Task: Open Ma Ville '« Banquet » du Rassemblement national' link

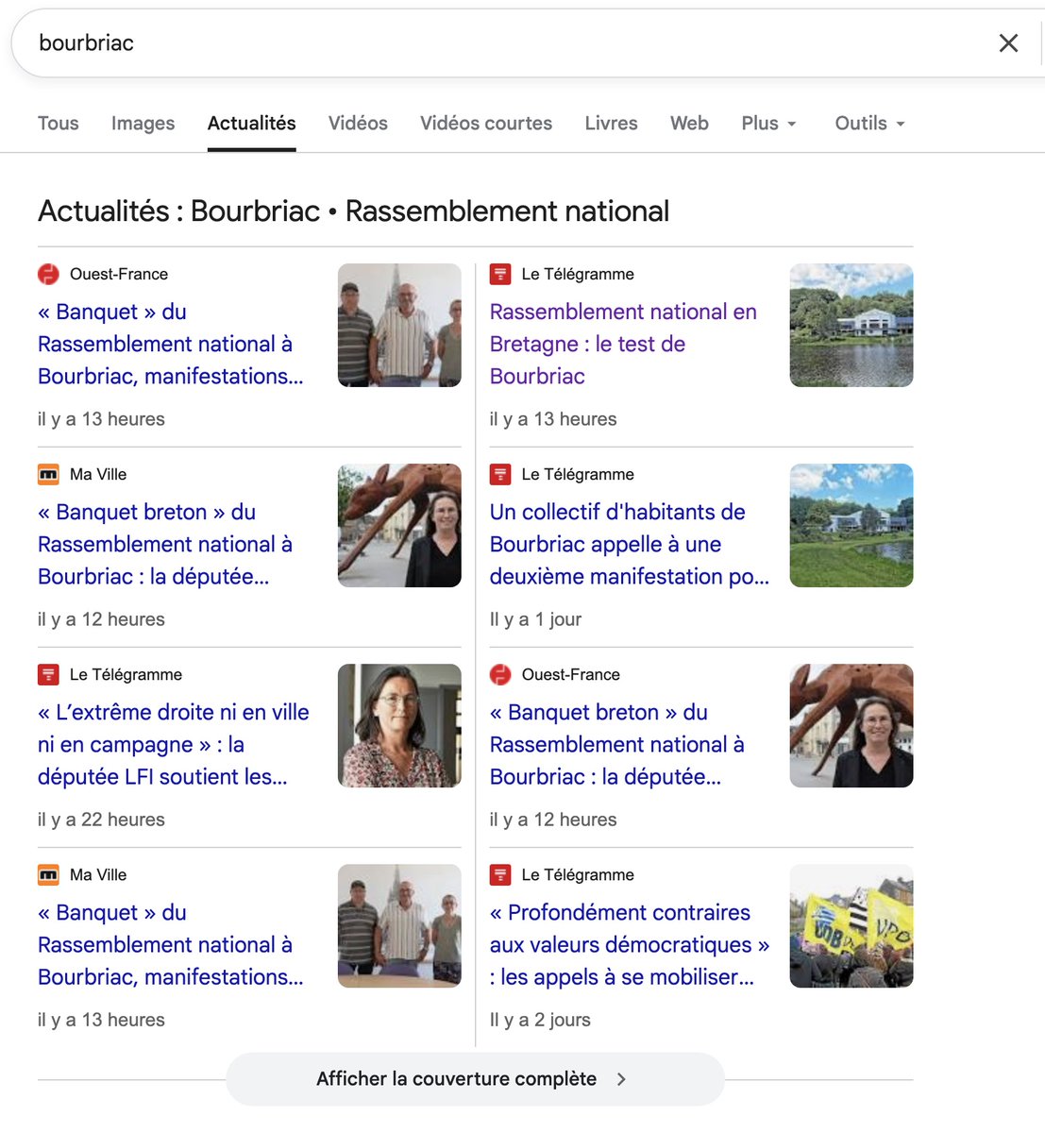Action: pos(171,944)
